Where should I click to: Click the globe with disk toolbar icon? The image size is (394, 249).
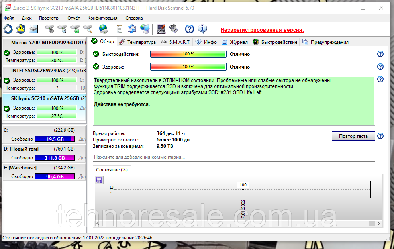pyautogui.click(x=104, y=29)
